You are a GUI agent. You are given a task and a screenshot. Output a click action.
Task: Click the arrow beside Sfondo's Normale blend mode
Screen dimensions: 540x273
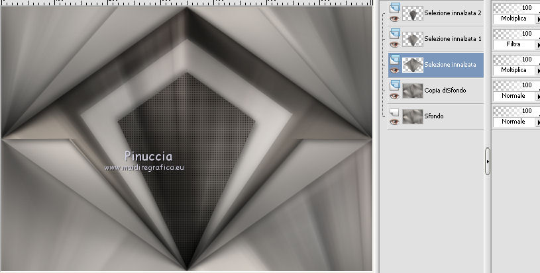(538, 122)
